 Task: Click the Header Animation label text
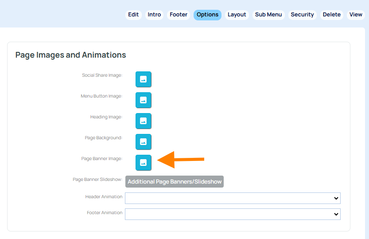point(104,197)
